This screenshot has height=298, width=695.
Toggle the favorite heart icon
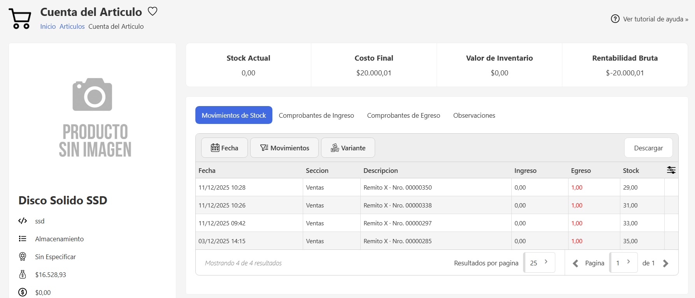pos(153,12)
